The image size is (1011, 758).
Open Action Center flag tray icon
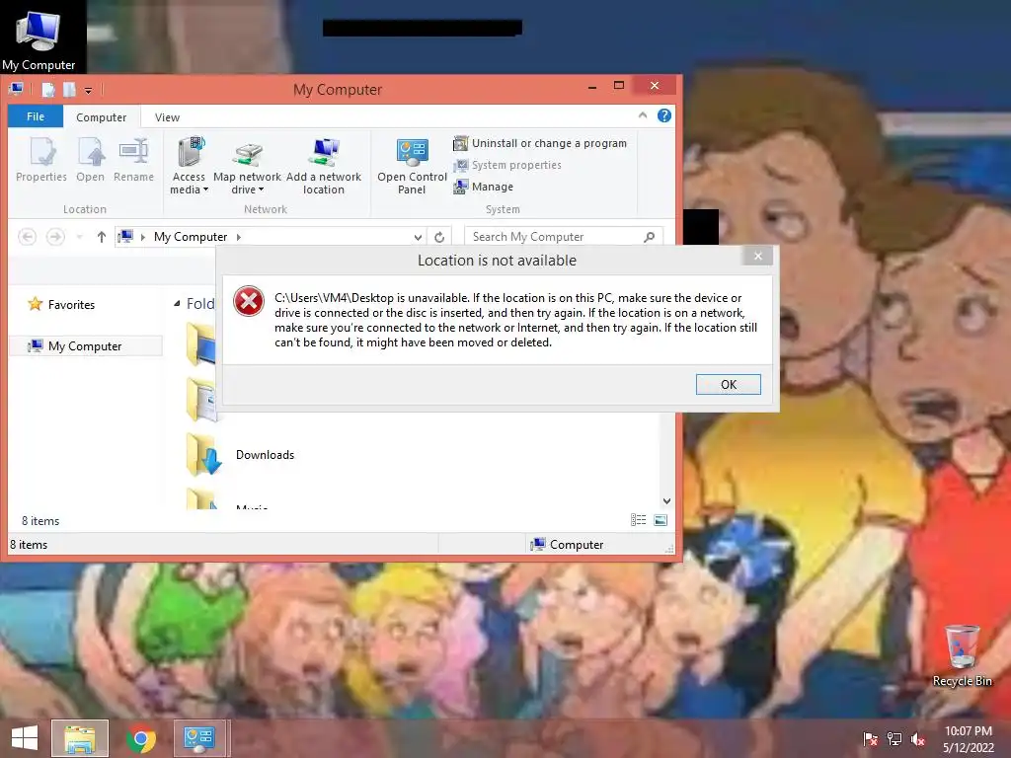(x=871, y=738)
